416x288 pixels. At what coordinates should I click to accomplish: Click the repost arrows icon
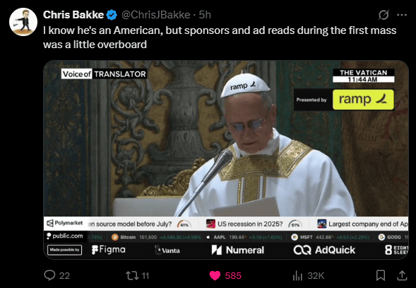132,275
